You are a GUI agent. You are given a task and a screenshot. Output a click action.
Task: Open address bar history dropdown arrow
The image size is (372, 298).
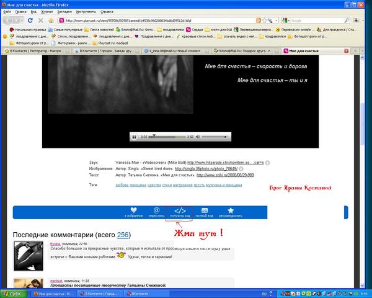(x=276, y=20)
